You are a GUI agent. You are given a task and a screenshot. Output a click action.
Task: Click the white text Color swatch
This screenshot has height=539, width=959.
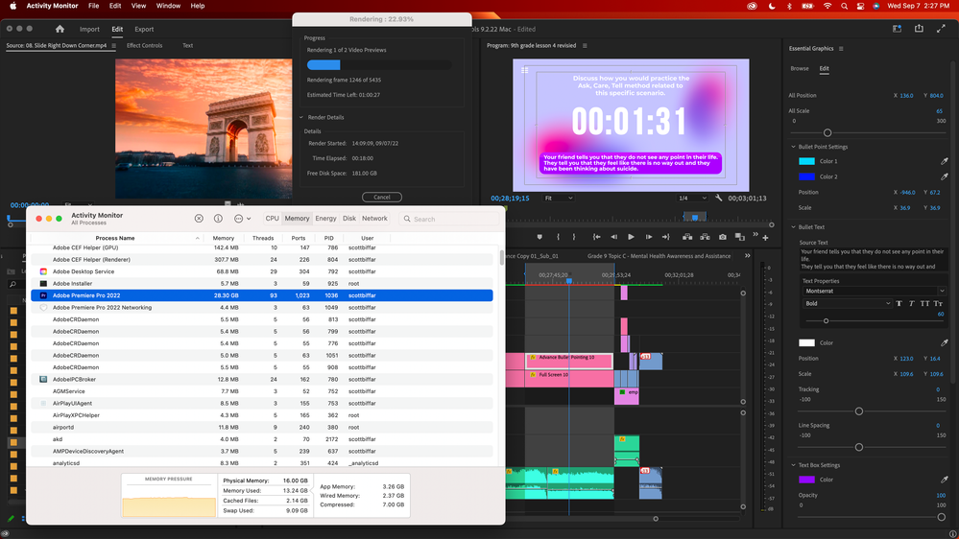[806, 342]
